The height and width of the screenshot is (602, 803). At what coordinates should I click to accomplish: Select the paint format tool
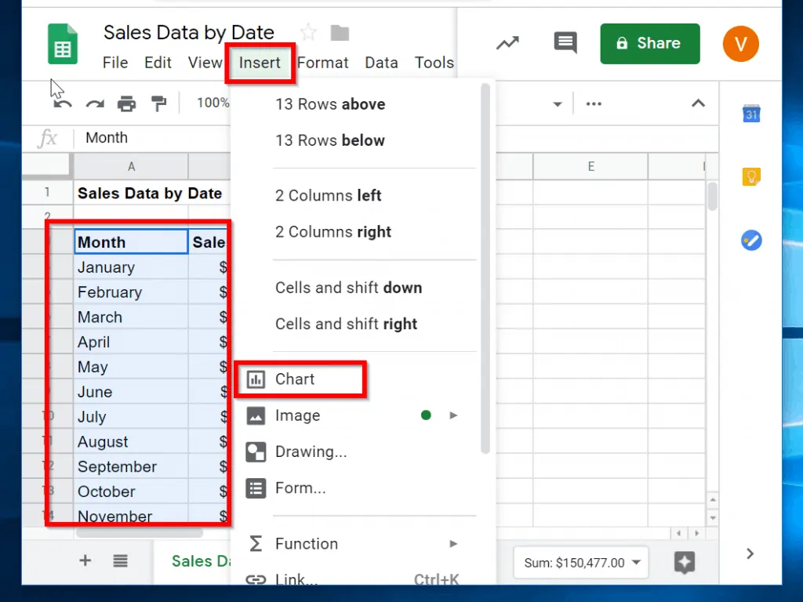pyautogui.click(x=158, y=103)
